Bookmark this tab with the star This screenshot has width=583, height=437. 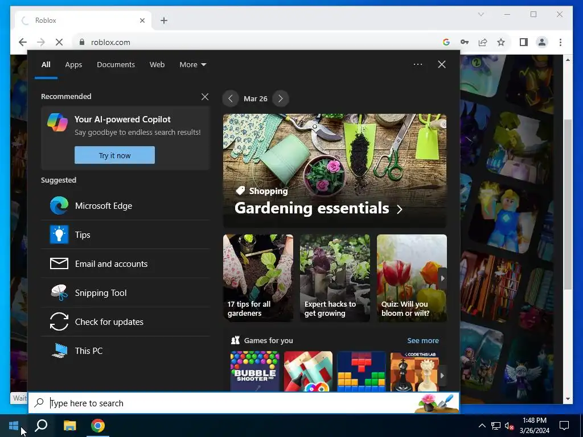[501, 42]
